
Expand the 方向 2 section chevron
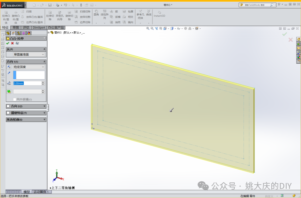click(x=44, y=106)
